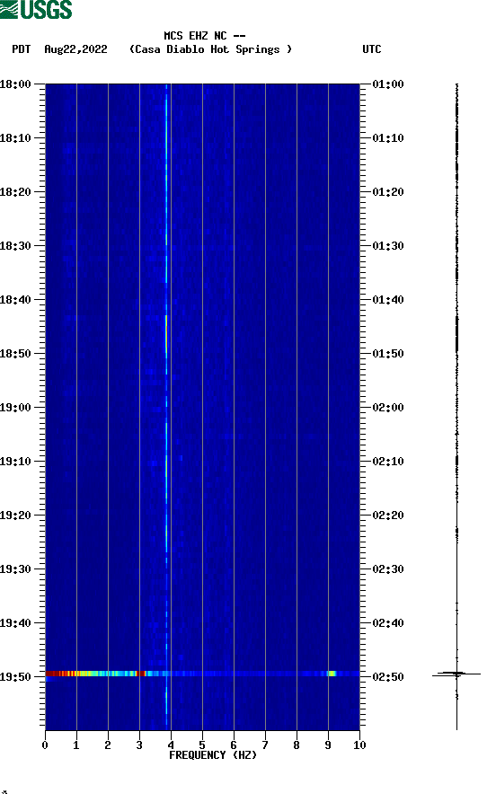This screenshot has width=496, height=802.
Task: Click the frequency axis label 4
Action: point(171,745)
